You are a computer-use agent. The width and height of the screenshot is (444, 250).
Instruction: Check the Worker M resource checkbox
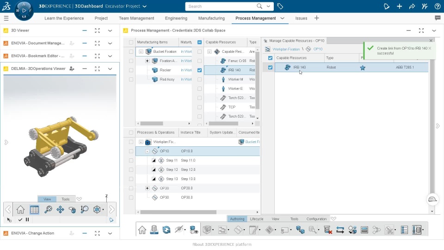click(x=200, y=79)
